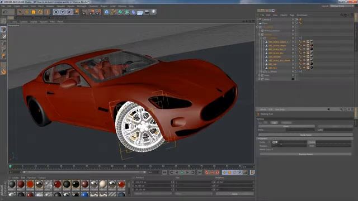Click the Undo arrow icon
358x201 pixels.
tap(5, 12)
